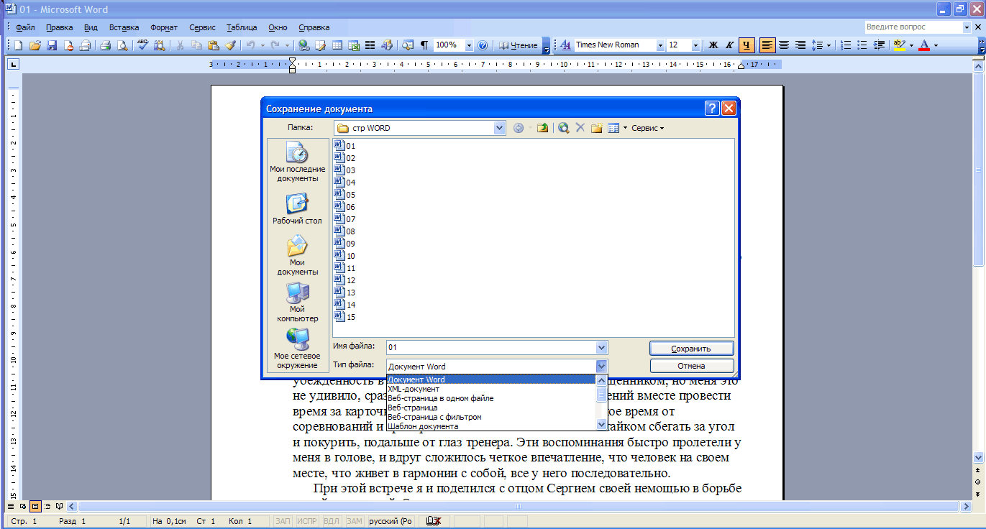Screen dimensions: 986x529
Task: Toggle right text alignment
Action: pyautogui.click(x=800, y=45)
